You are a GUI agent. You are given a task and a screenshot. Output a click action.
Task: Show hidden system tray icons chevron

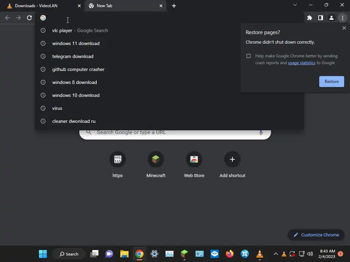tap(276, 254)
